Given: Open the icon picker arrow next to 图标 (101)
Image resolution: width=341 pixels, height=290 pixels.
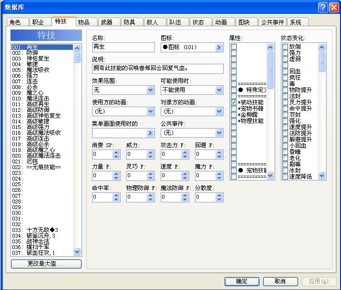Looking at the screenshot, I should (219, 47).
